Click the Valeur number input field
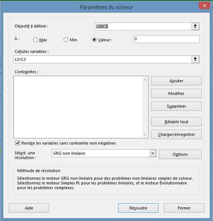The height and width of the screenshot is (221, 213). 166,39
